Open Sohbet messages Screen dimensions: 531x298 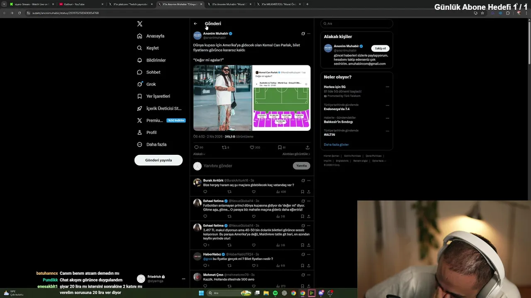149,72
